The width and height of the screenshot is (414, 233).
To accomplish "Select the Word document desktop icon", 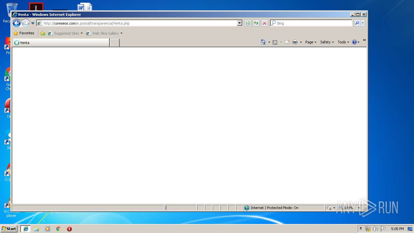I will (85, 6).
